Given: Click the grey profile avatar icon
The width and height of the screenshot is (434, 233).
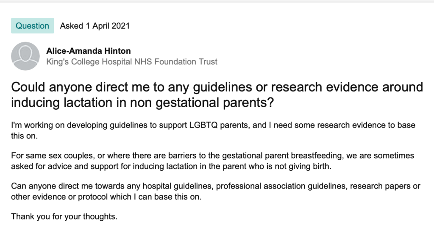Looking at the screenshot, I should (25, 56).
